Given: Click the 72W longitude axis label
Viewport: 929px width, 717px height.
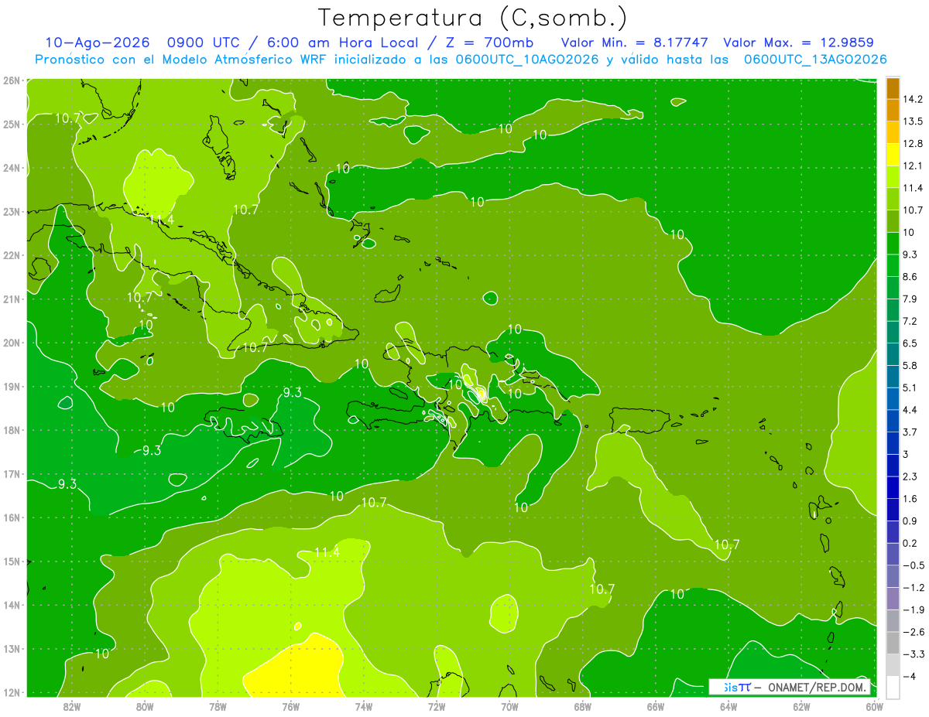Looking at the screenshot, I should coord(437,705).
